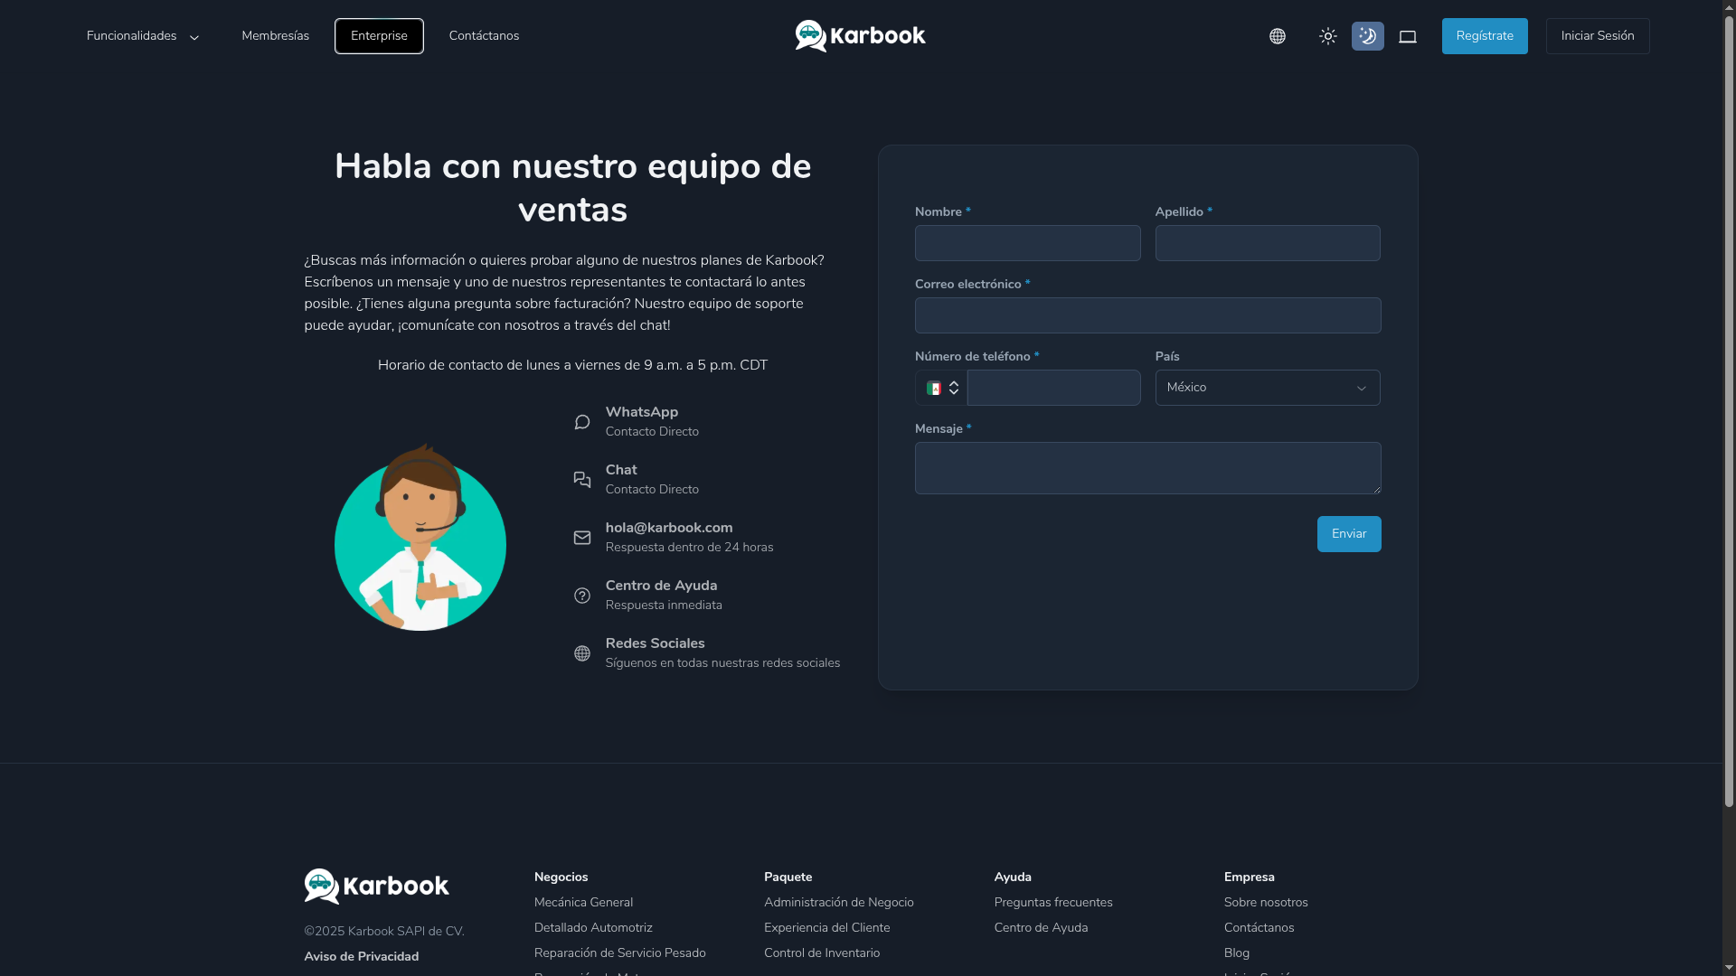1736x976 pixels.
Task: Focus the Correo electrónico input field
Action: click(1147, 315)
